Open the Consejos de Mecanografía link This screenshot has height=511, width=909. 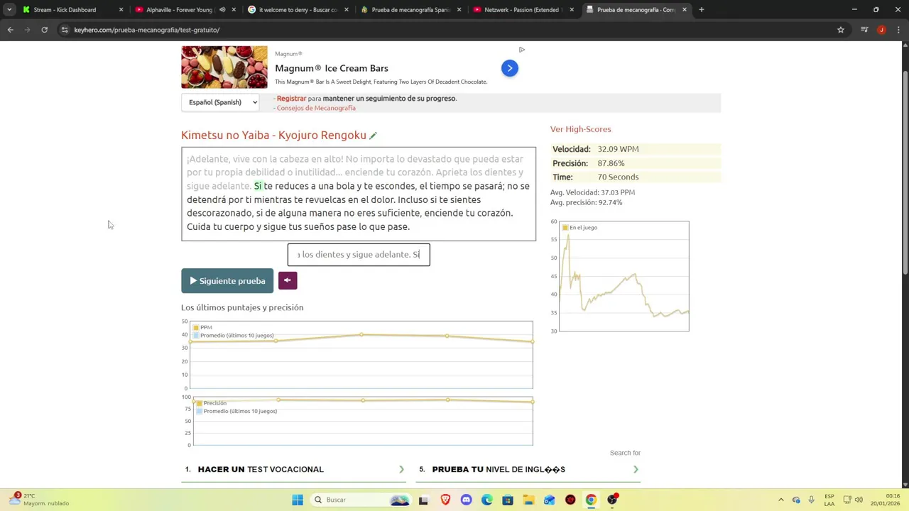[x=316, y=108]
